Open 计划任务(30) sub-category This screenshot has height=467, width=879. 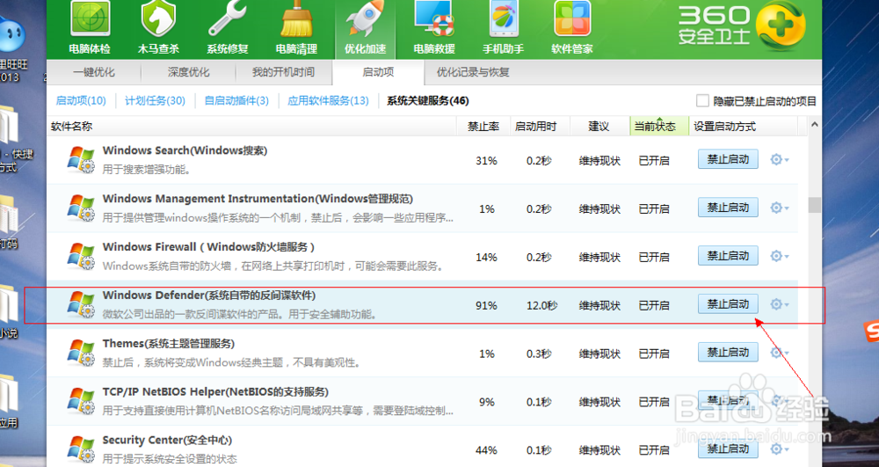point(155,101)
